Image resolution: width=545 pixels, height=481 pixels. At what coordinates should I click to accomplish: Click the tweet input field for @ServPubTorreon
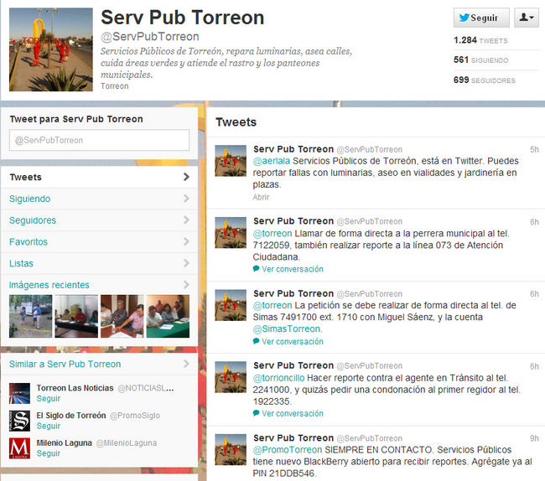click(99, 140)
